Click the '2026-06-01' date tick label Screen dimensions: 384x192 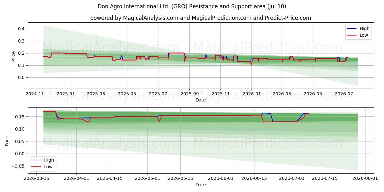tap(220, 178)
